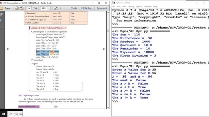The width and height of the screenshot is (209, 117).
Task: Click the Windows Start button
Action: (4, 114)
